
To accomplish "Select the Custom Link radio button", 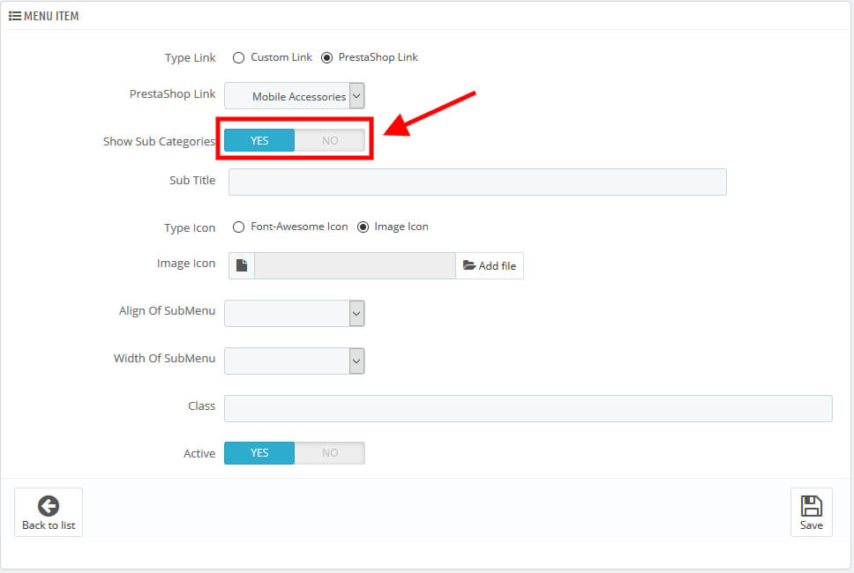I will [x=238, y=57].
